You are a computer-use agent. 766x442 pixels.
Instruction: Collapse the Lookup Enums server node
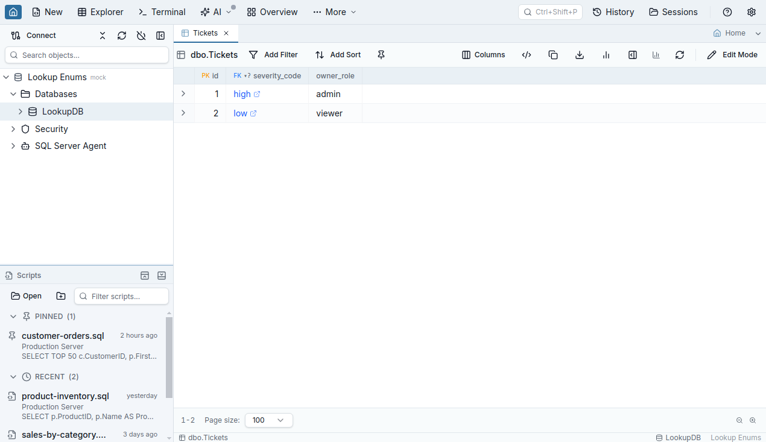(6, 77)
